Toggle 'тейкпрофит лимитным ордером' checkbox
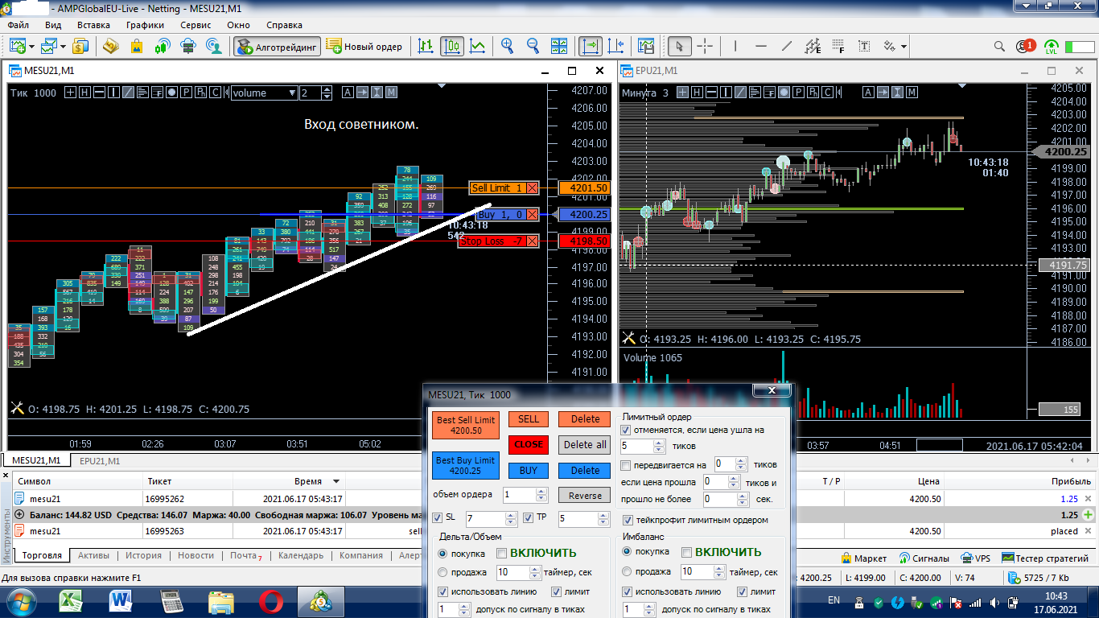 627,520
